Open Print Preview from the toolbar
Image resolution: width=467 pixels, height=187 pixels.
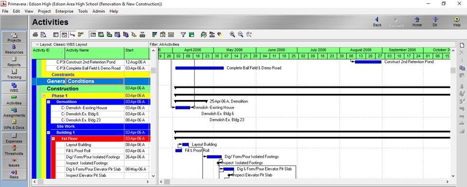[43, 34]
